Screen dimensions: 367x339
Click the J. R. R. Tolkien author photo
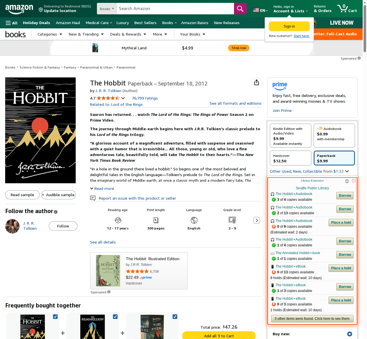(12, 226)
